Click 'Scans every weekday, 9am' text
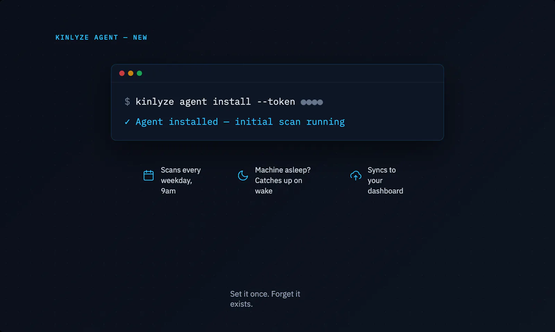The image size is (555, 332). pos(181,180)
